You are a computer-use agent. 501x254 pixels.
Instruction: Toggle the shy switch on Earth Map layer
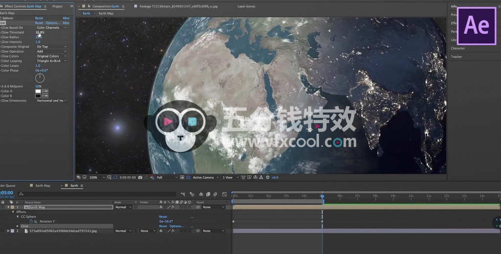click(161, 207)
